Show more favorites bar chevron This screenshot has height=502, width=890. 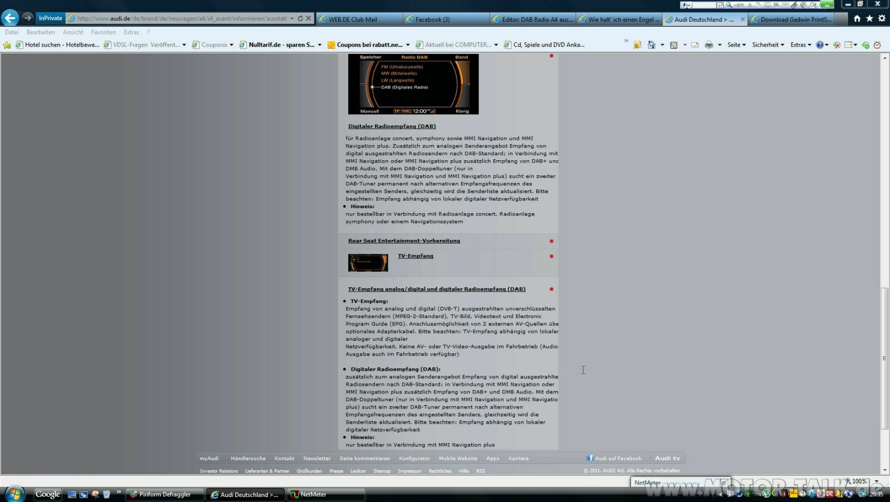click(x=626, y=41)
